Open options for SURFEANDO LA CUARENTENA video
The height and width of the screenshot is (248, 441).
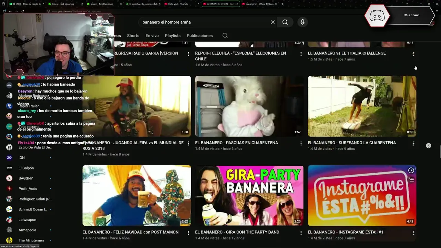413,143
